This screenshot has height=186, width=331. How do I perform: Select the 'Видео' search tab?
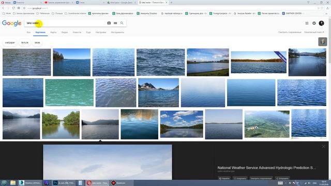[65, 32]
